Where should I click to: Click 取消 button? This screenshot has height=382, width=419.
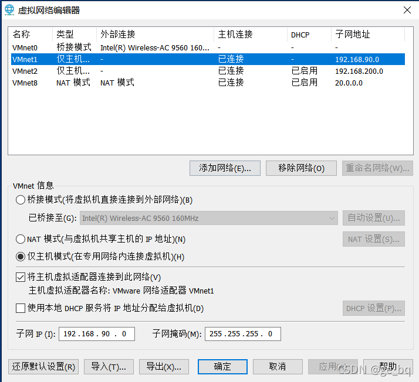click(x=278, y=367)
